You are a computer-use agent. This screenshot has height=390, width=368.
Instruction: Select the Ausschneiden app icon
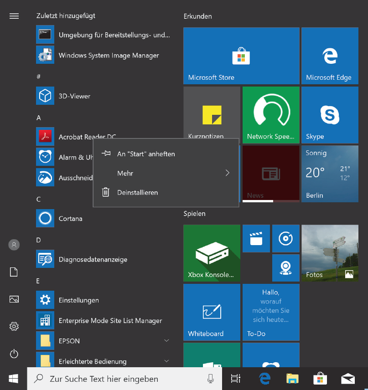click(x=45, y=177)
